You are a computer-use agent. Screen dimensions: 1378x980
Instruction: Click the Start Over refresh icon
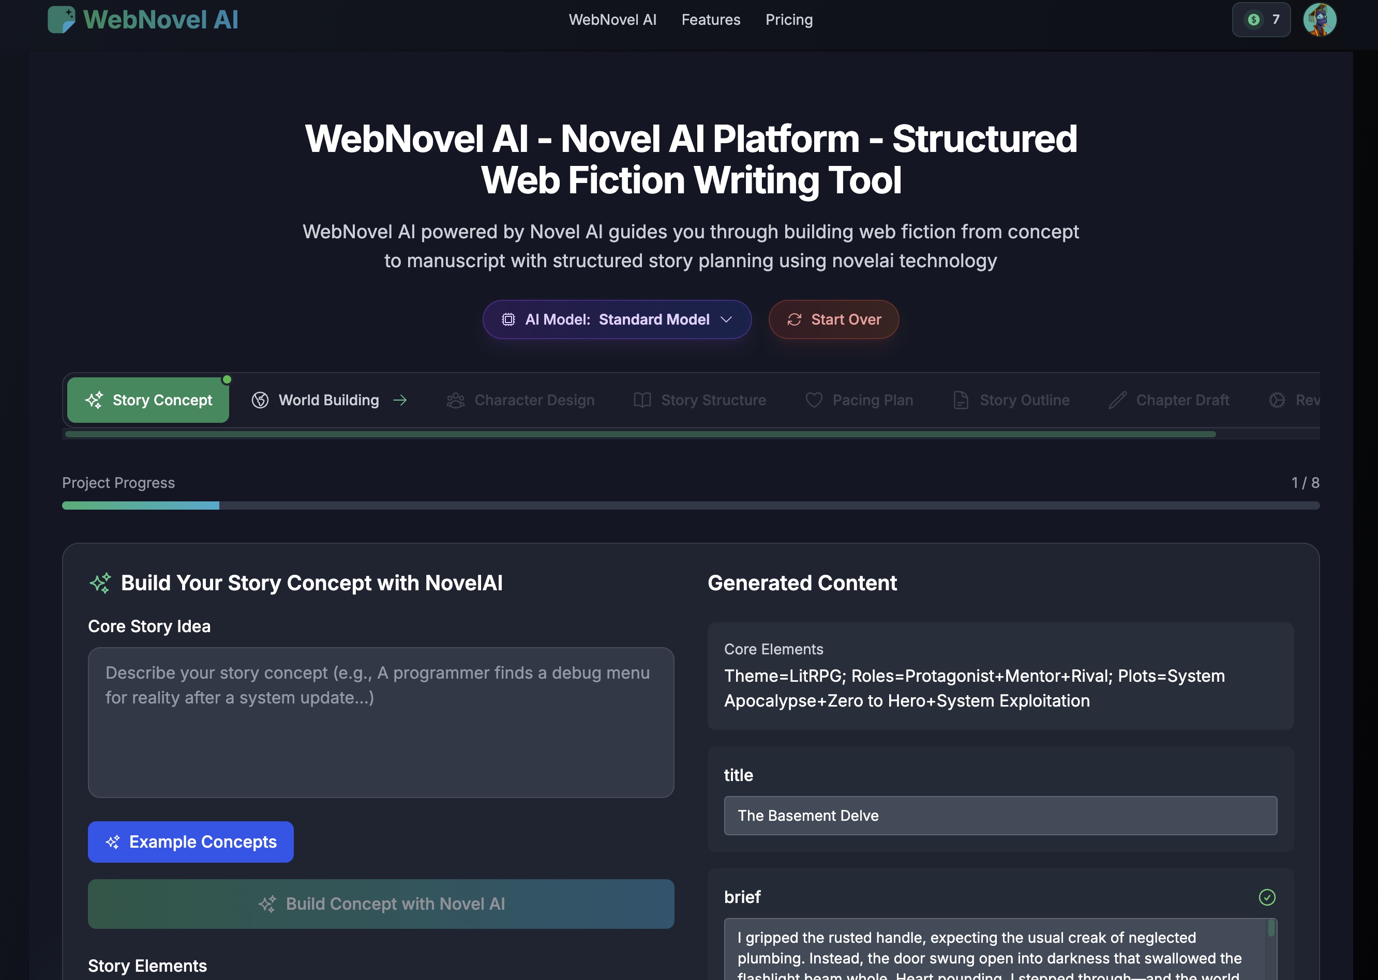tap(794, 319)
